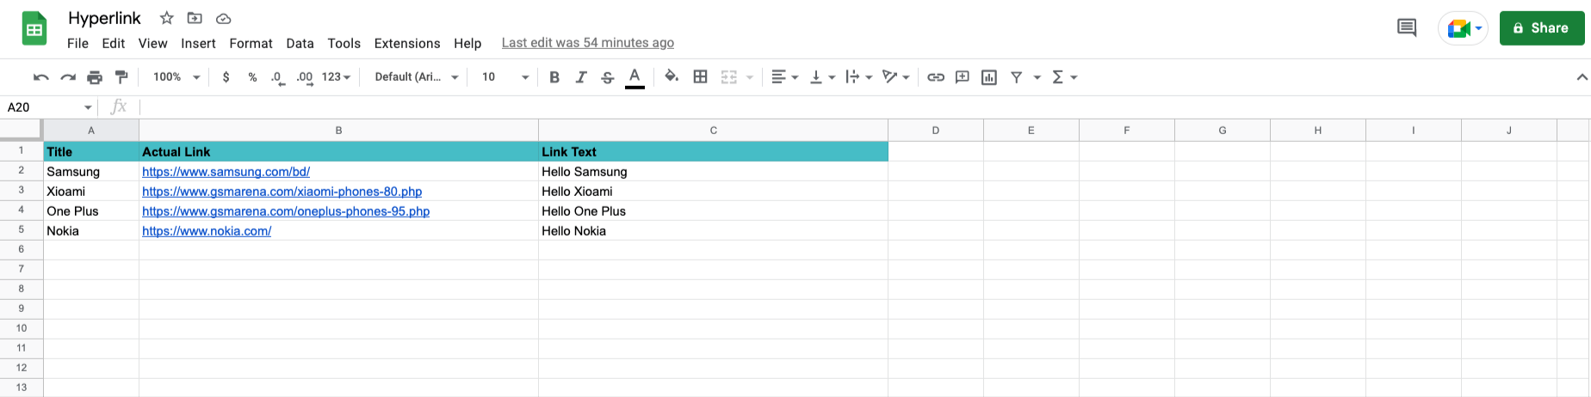Screen dimensions: 1591x397
Task: Open the samsung.com/bd link
Action: [226, 172]
